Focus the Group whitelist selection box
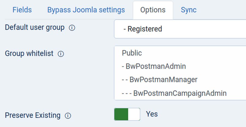Image resolution: width=246 pixels, height=127 pixels. pos(180,73)
